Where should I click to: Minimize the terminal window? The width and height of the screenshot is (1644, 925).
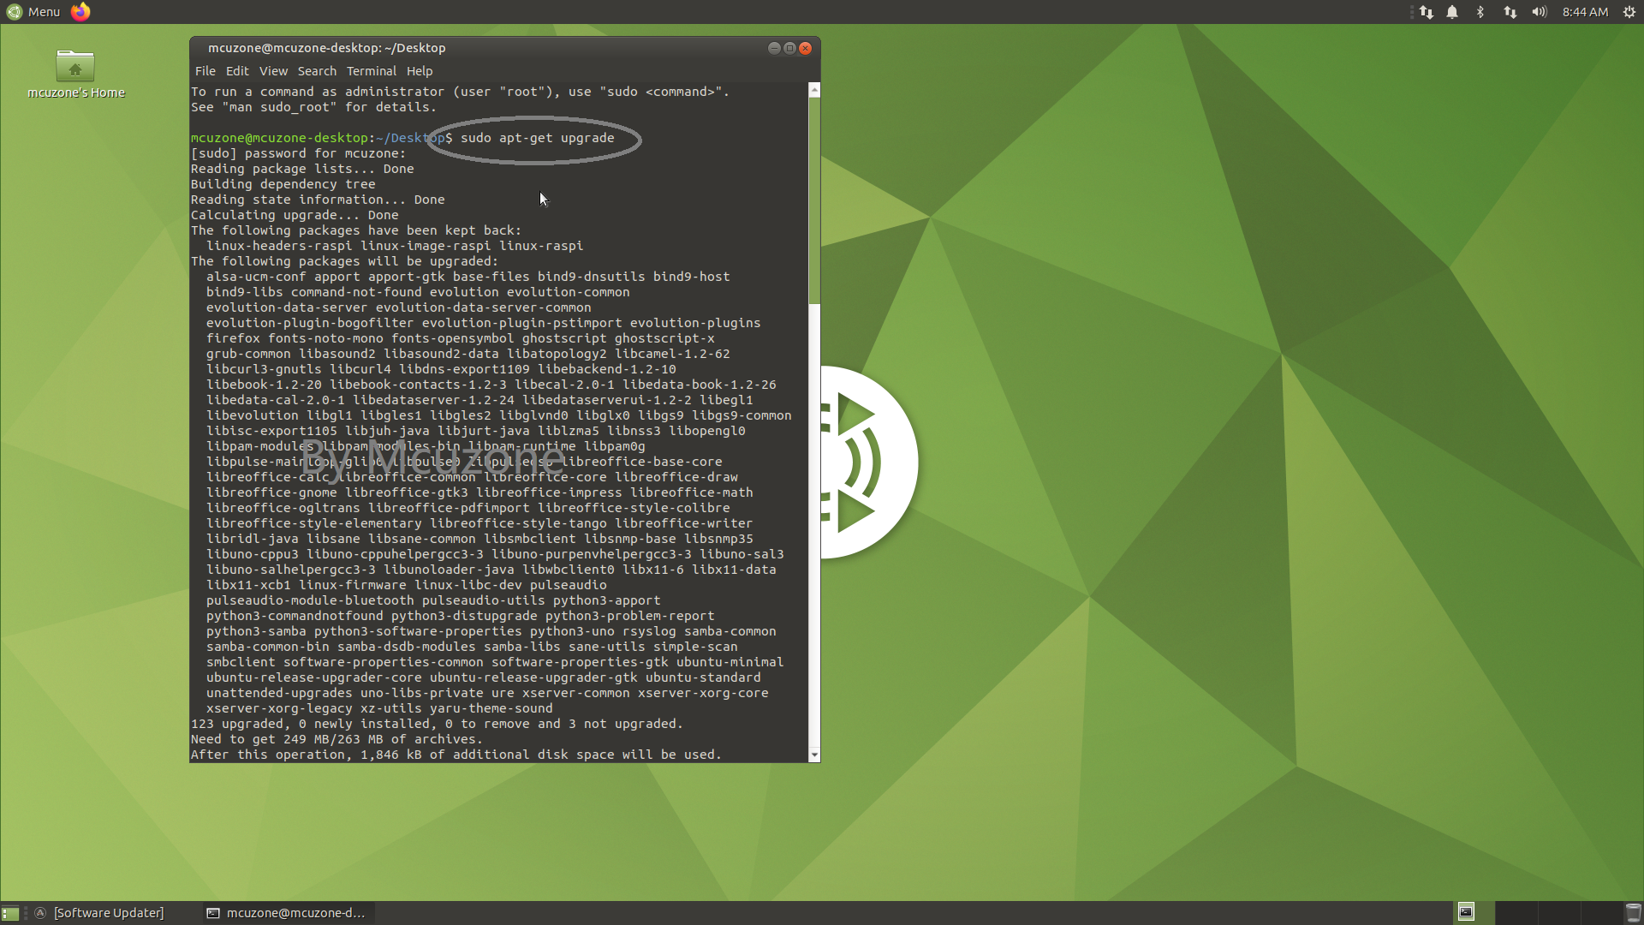tap(774, 48)
